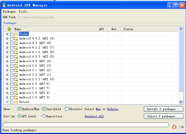The width and height of the screenshot is (186, 134).
Task: Check the Android 4.3 (API 18) checkbox
Action: click(x=12, y=43)
